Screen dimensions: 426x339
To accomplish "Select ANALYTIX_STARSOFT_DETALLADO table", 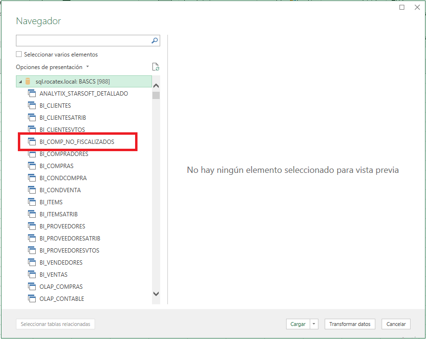I will tap(83, 93).
